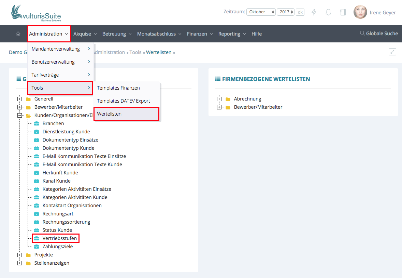Click the lightning bolt icon
The height and width of the screenshot is (278, 402).
tap(314, 12)
